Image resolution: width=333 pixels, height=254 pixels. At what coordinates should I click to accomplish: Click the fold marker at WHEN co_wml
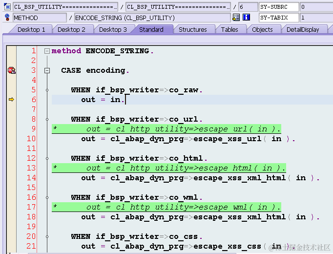point(47,197)
